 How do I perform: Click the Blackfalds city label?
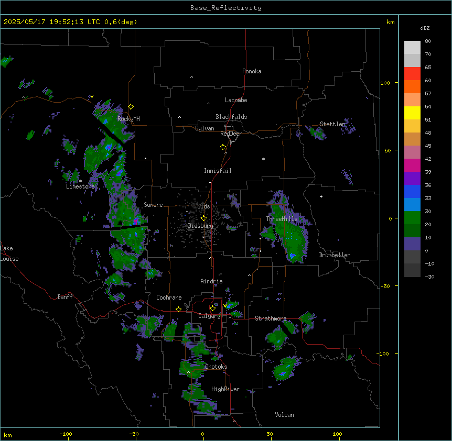(x=231, y=117)
